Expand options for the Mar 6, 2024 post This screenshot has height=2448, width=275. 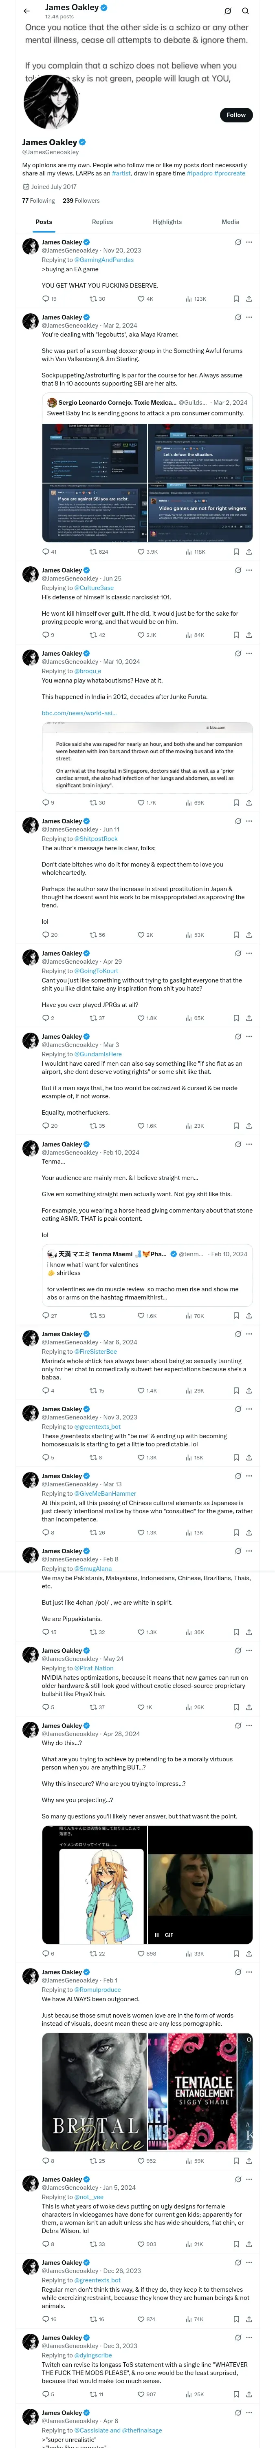pyautogui.click(x=249, y=1333)
